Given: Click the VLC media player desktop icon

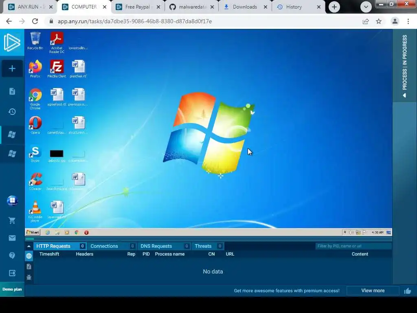Looking at the screenshot, I should tap(35, 212).
